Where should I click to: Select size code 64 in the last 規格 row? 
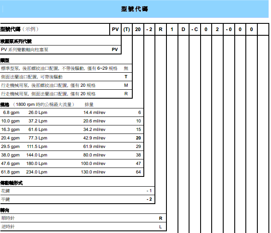point(138,172)
